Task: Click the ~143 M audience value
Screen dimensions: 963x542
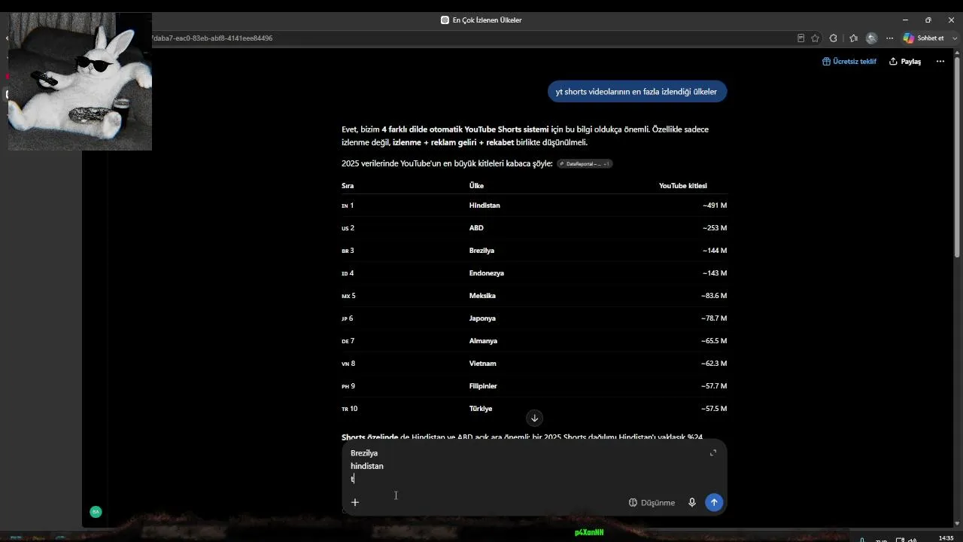Action: (715, 273)
